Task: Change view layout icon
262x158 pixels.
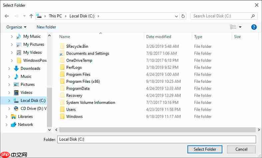Action: coord(233,27)
